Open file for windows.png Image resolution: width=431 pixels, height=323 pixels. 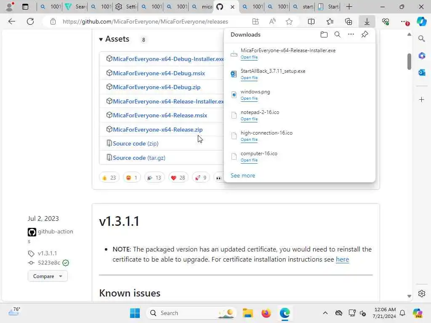click(x=249, y=98)
